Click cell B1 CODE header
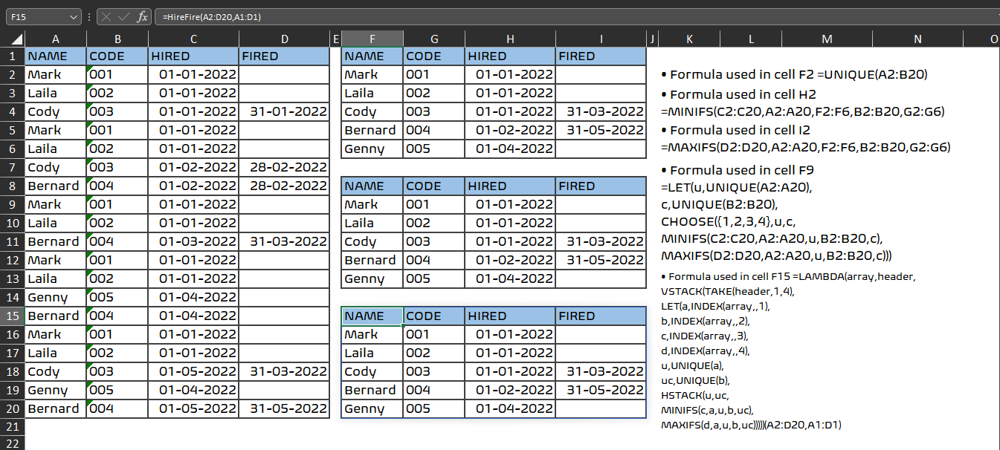The height and width of the screenshot is (450, 1000). 117,56
